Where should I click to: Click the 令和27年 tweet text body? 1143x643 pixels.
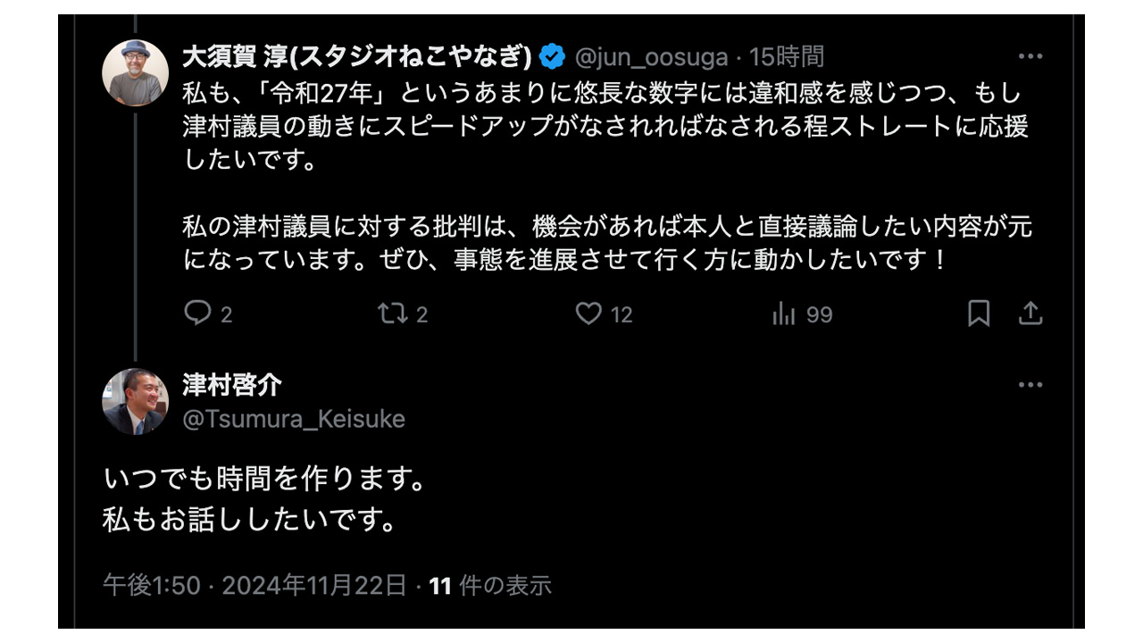(x=607, y=125)
